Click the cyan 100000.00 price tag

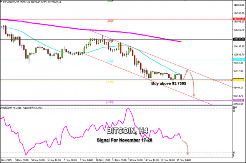click(x=239, y=60)
